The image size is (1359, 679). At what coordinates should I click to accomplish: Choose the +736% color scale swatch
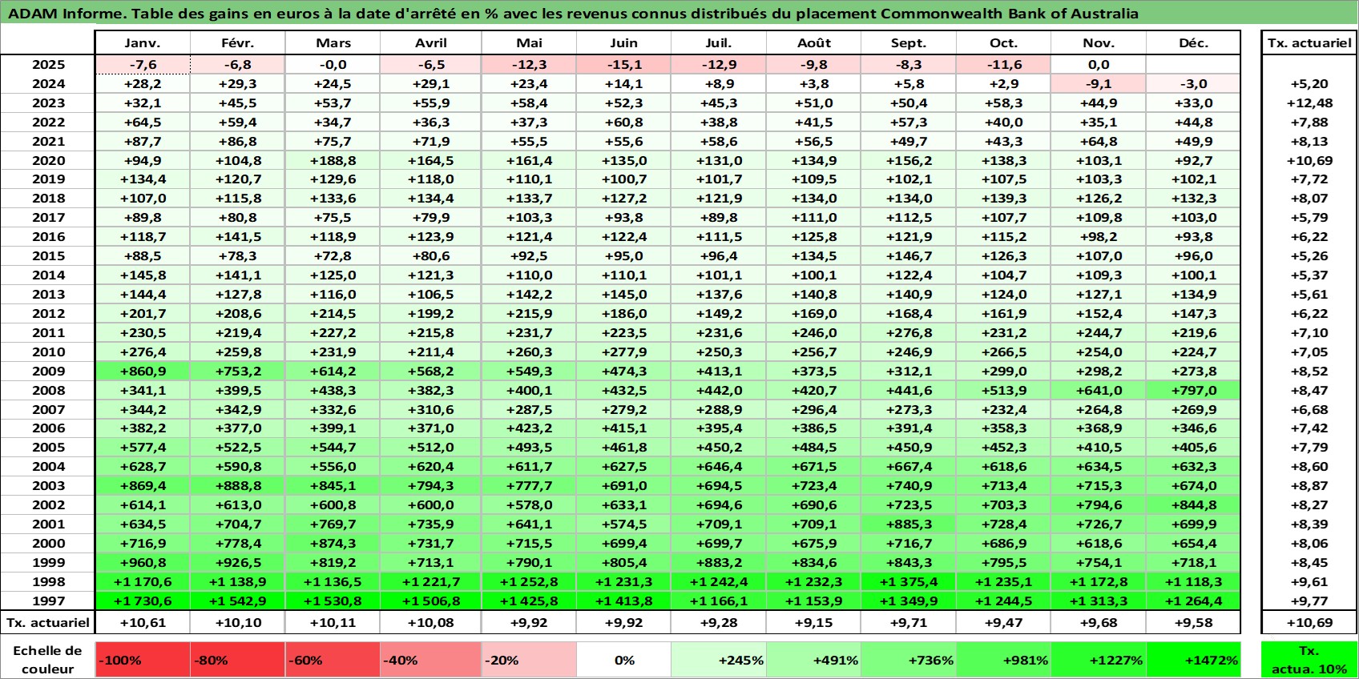click(909, 660)
